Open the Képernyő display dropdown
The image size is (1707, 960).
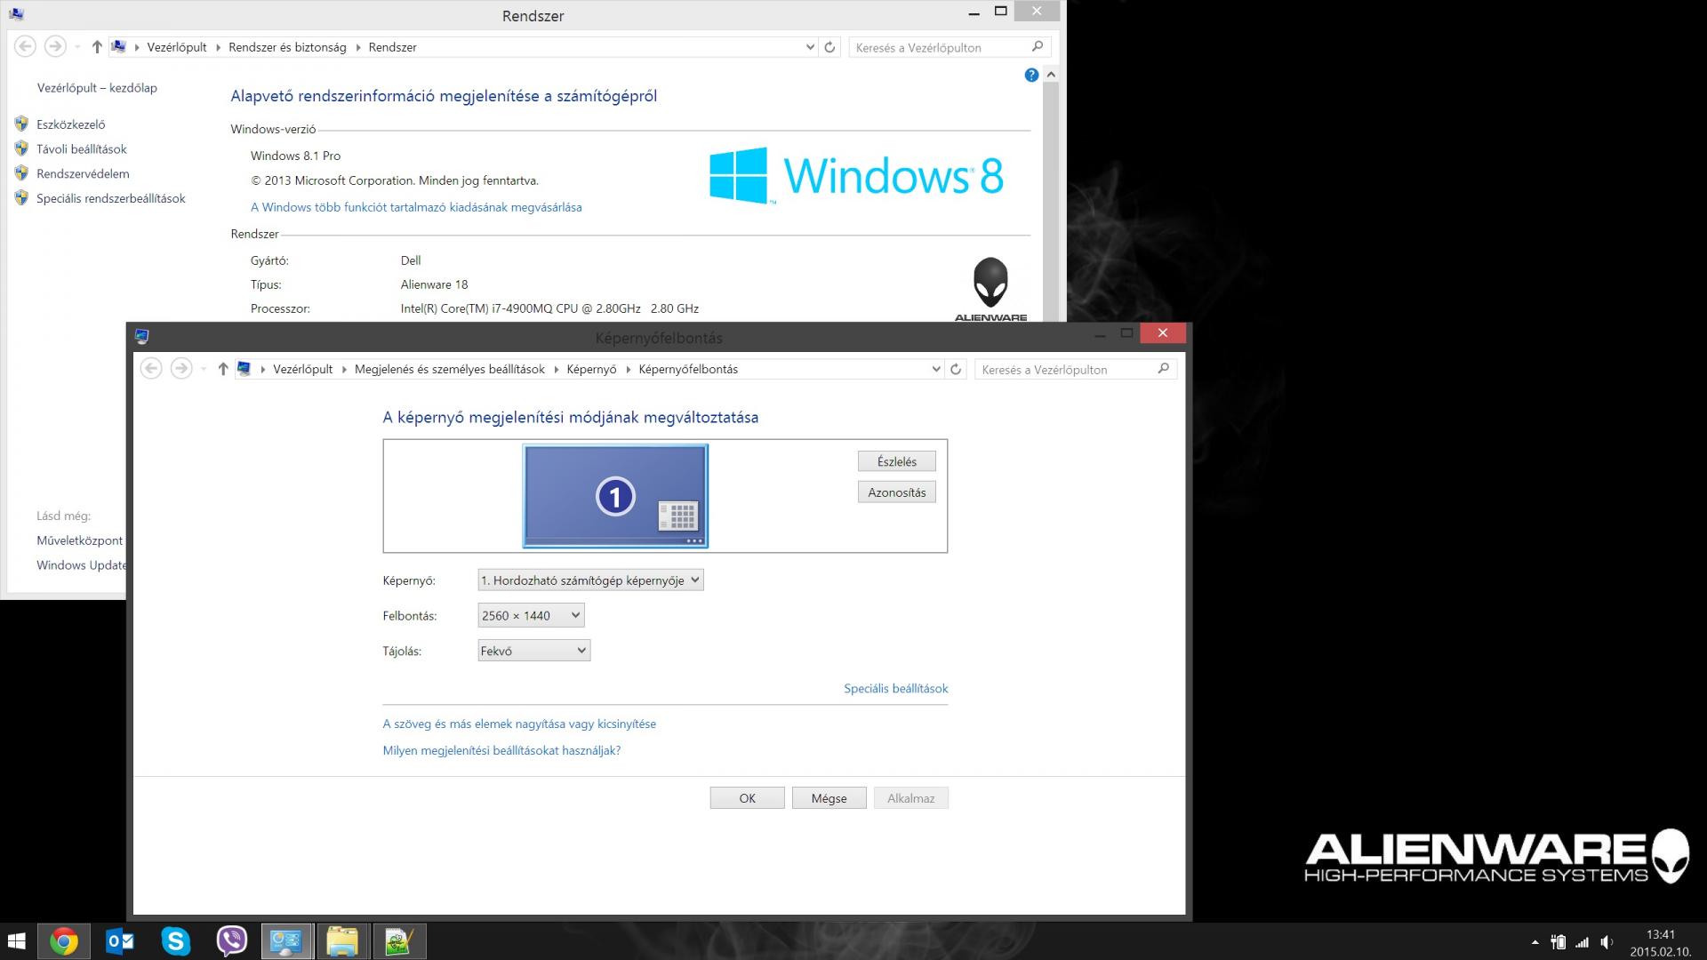[590, 580]
